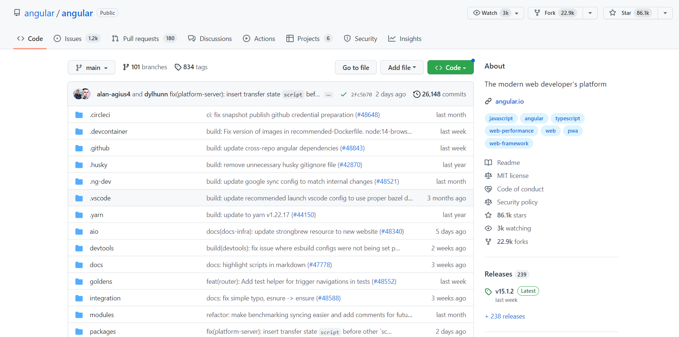This screenshot has width=679, height=337.
Task: Open the Pull requests tab
Action: (144, 38)
